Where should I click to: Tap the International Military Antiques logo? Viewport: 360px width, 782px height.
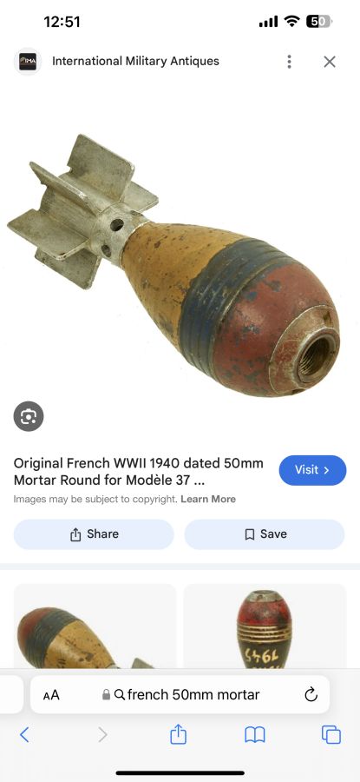coord(28,62)
